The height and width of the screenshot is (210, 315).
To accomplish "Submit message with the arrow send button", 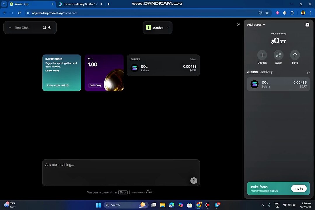I will pos(194,181).
